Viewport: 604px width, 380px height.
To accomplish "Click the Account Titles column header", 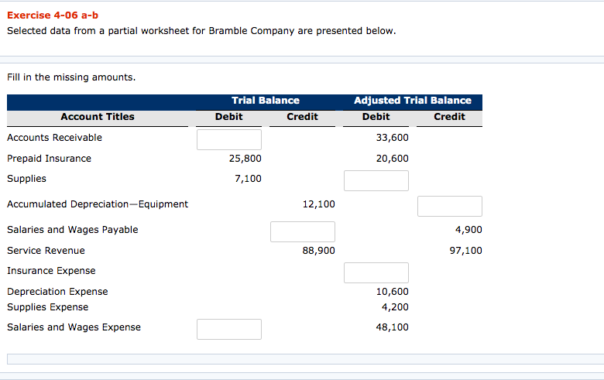I will click(98, 117).
